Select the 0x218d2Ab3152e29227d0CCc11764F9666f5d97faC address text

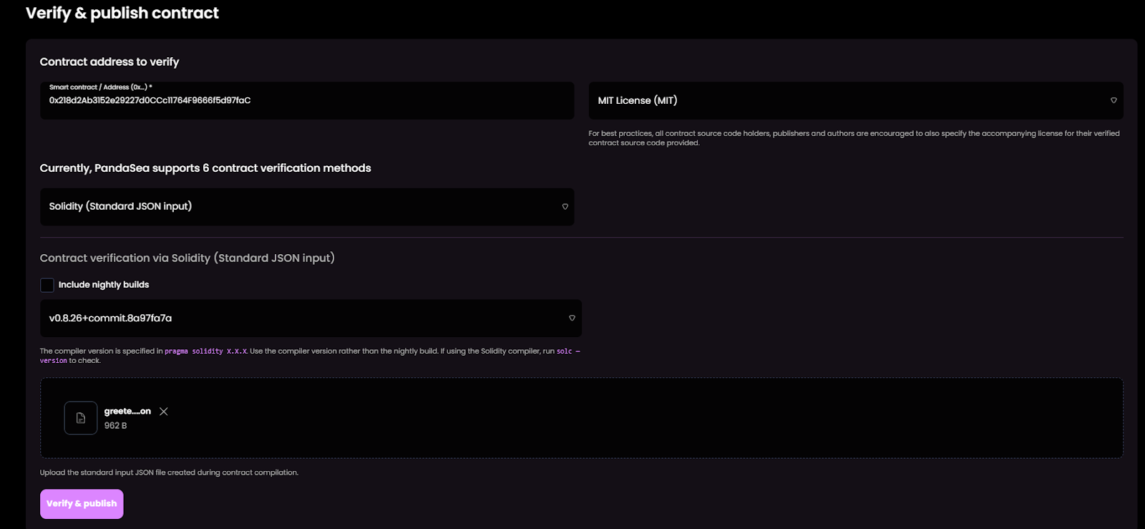coord(149,101)
